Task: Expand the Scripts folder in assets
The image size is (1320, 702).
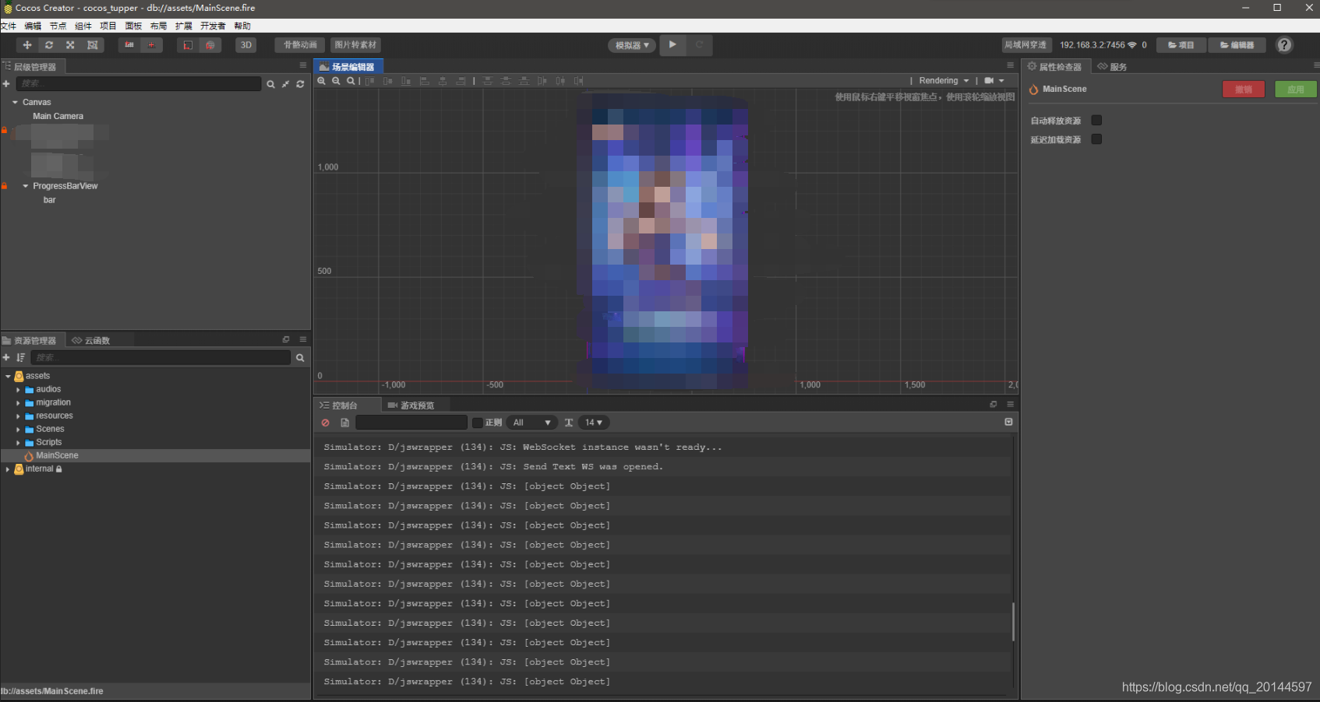Action: [18, 443]
